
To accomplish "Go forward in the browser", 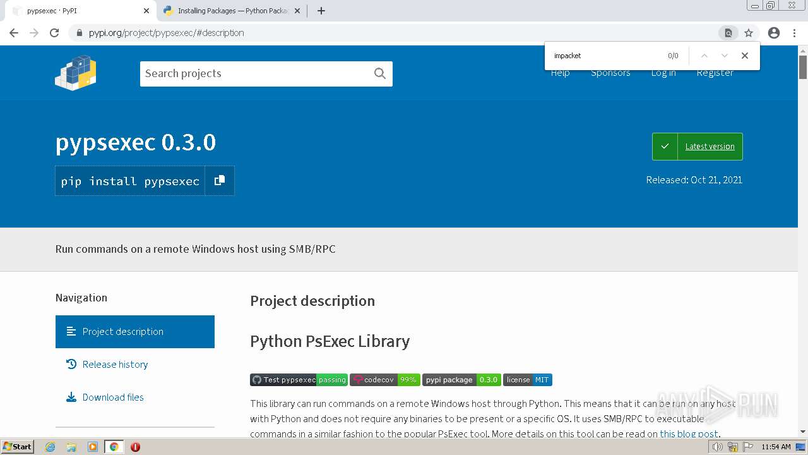I will pos(34,33).
